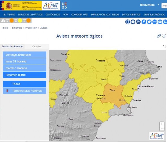Open the AEMET Twitter icon

click(x=149, y=22)
